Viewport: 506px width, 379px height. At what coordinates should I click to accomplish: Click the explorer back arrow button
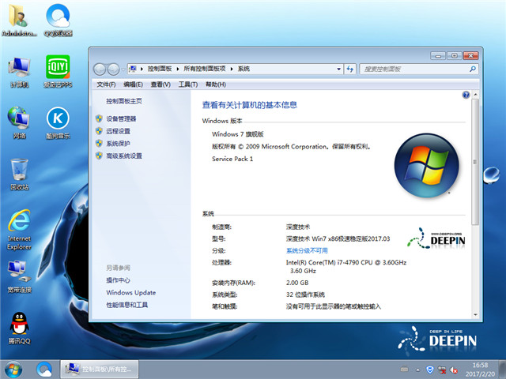pos(100,69)
